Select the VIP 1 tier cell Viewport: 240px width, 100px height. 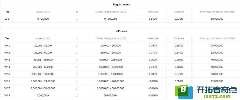coord(7,45)
